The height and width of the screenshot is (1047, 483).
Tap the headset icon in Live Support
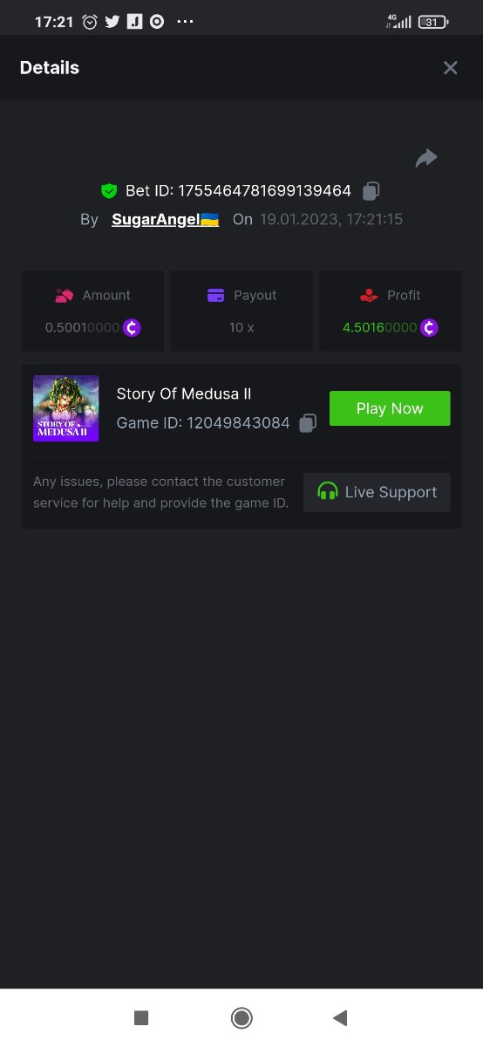pos(328,492)
